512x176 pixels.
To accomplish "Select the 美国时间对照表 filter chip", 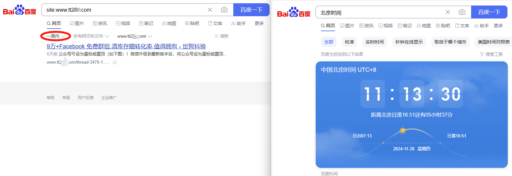I will (493, 42).
